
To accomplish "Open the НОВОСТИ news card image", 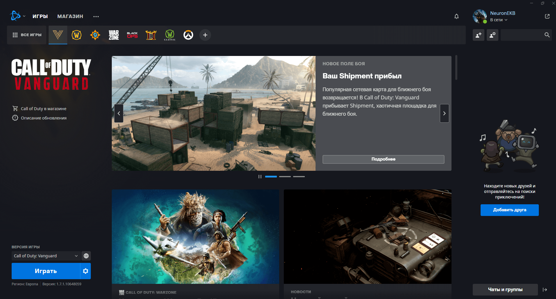I will point(368,237).
